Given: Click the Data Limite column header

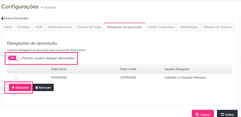Looking at the screenshot, I should pos(128,69).
